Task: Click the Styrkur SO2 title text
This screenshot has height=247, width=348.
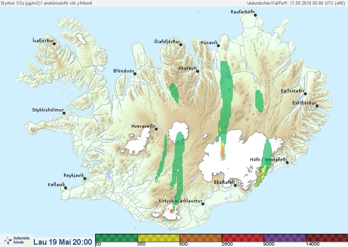Action: [46, 3]
